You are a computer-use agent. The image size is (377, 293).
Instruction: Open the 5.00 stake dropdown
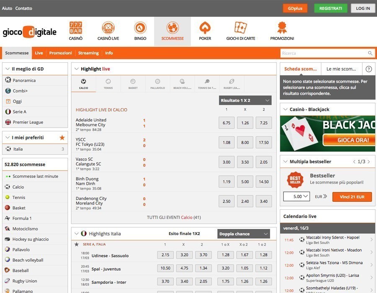297,196
